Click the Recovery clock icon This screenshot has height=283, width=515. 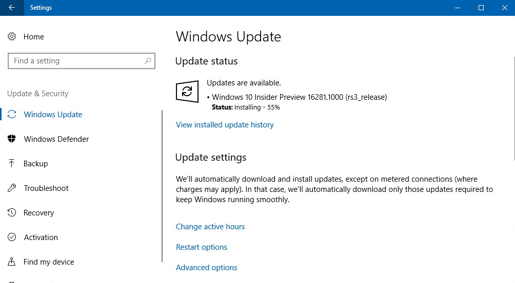point(12,212)
